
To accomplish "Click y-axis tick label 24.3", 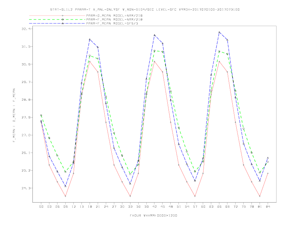I will (26, 188).
